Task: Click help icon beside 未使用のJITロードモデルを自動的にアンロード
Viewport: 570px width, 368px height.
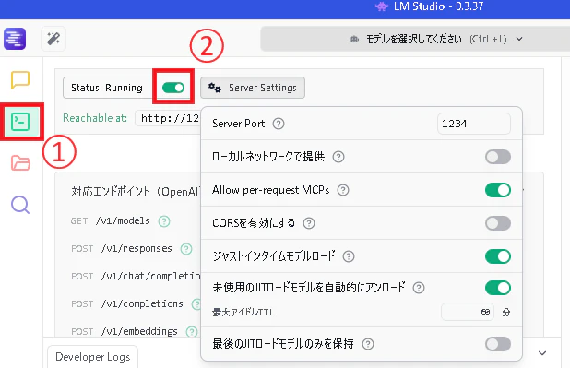Action: tap(419, 288)
